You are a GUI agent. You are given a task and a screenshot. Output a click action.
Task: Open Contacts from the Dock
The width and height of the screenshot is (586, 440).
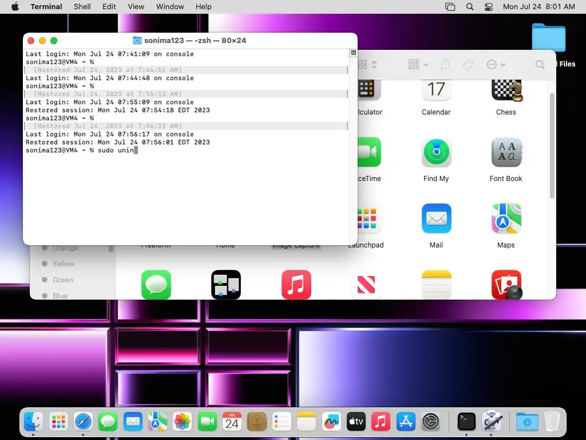click(x=257, y=422)
